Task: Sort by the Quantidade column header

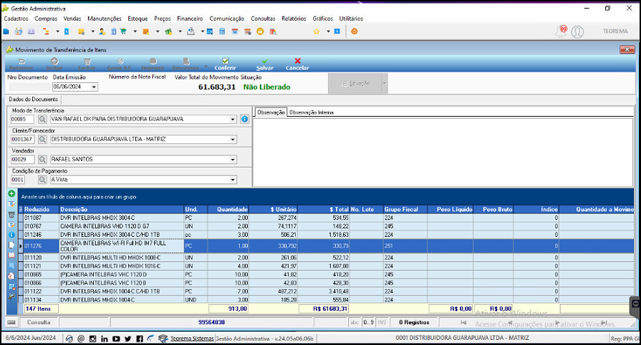Action: click(228, 209)
